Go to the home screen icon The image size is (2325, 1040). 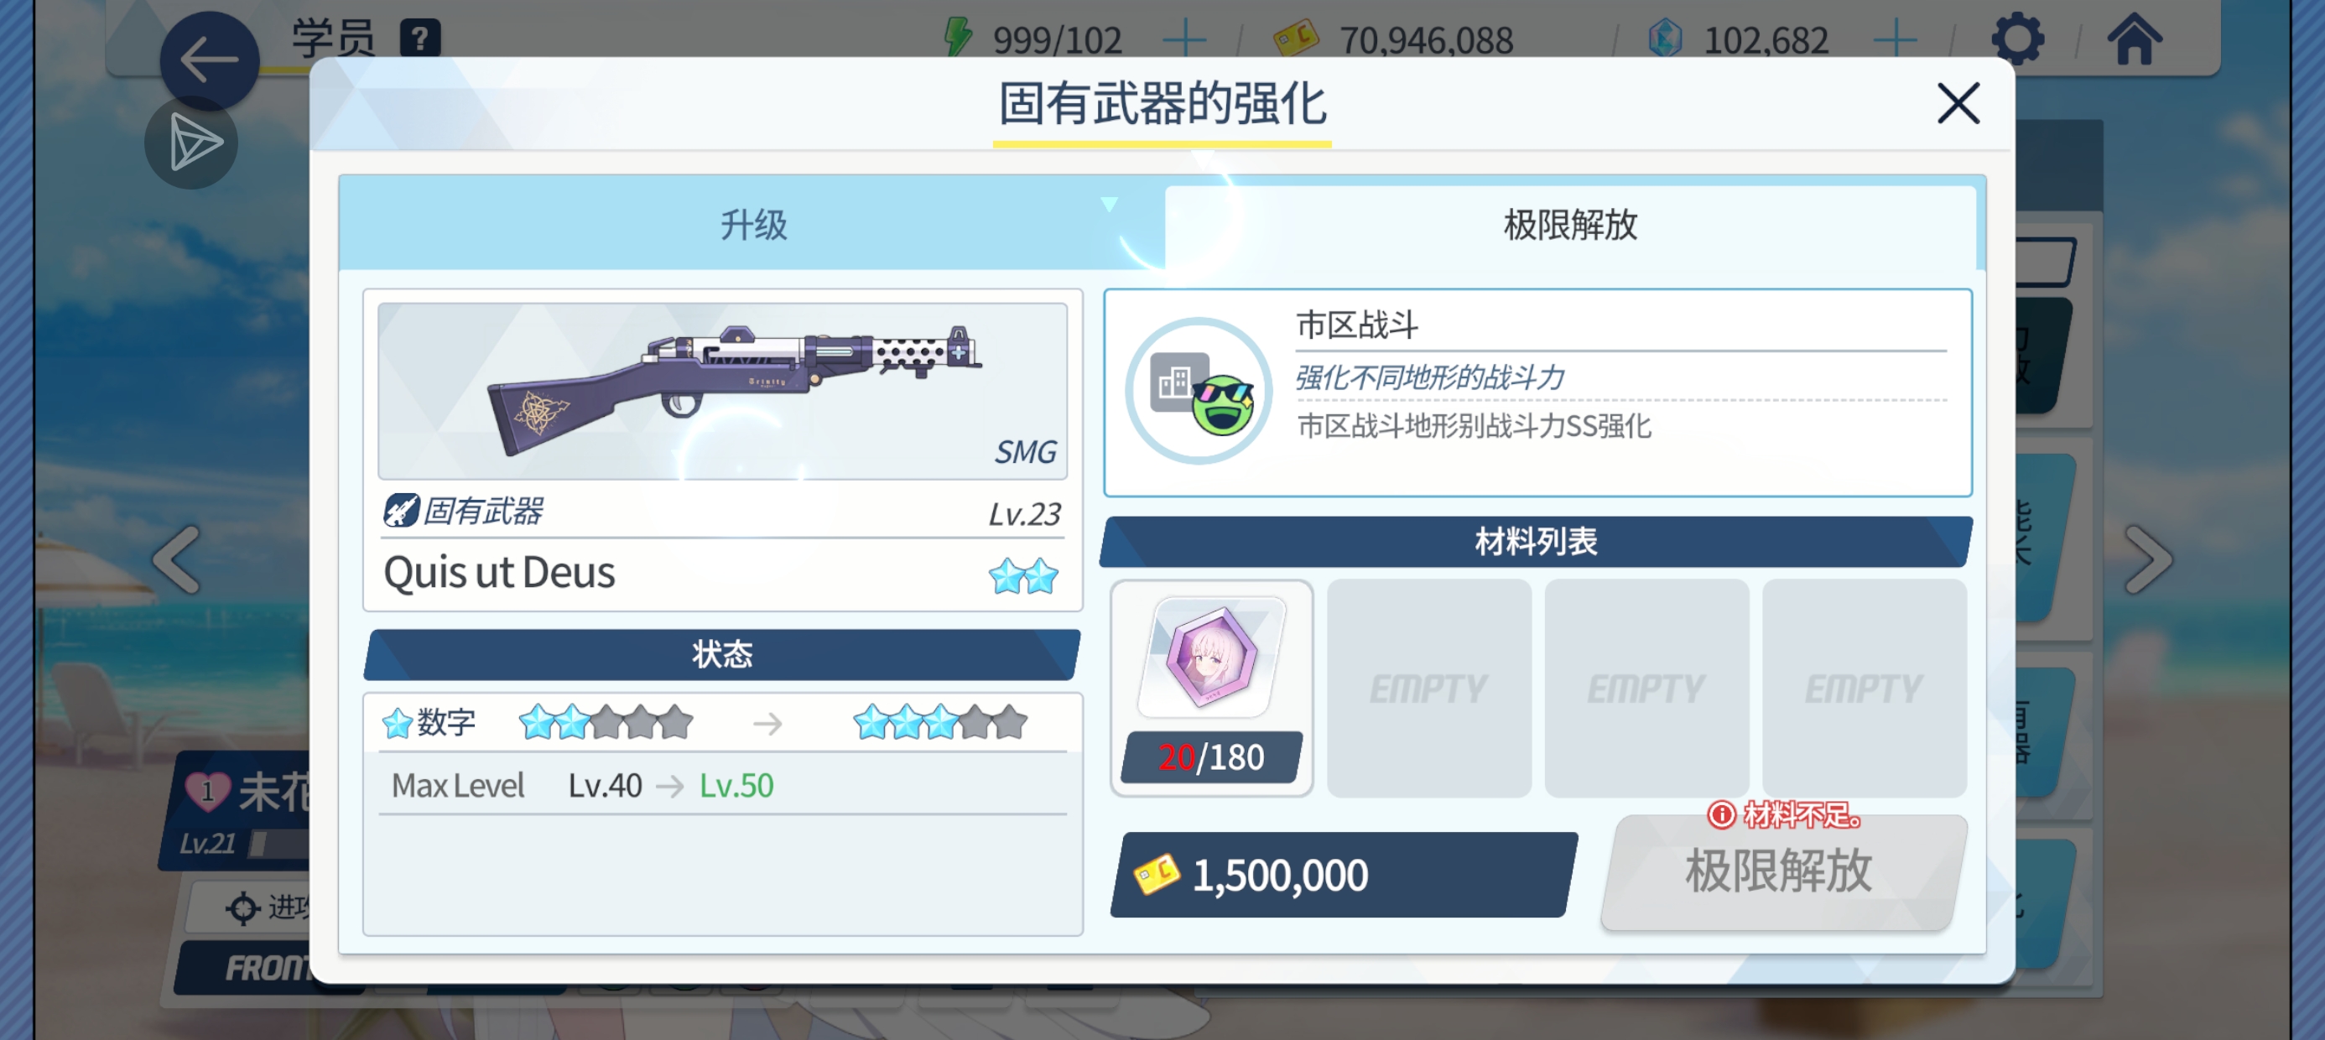pos(2134,39)
